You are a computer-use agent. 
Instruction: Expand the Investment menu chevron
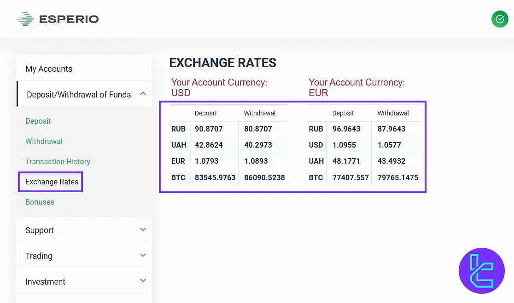tap(143, 280)
